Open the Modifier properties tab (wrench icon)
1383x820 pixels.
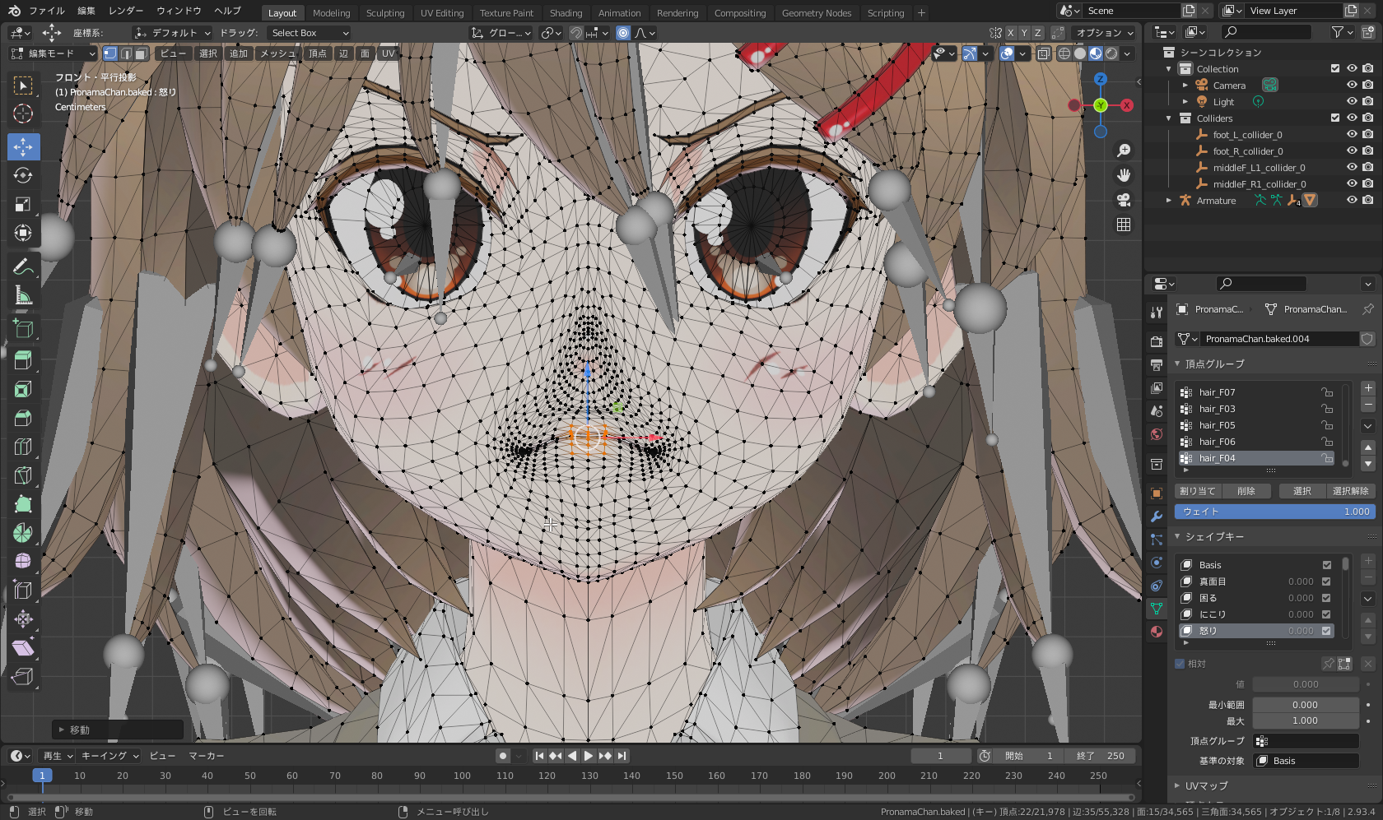pos(1156,516)
